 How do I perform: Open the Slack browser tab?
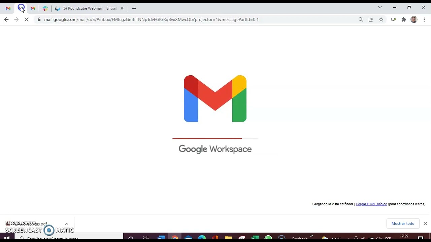45,8
